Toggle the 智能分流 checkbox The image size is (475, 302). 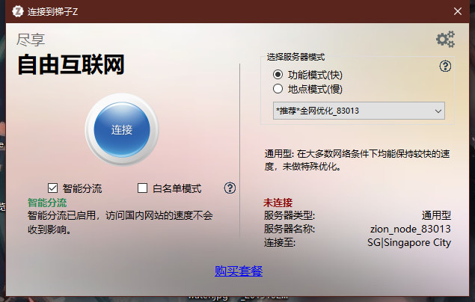coord(53,188)
